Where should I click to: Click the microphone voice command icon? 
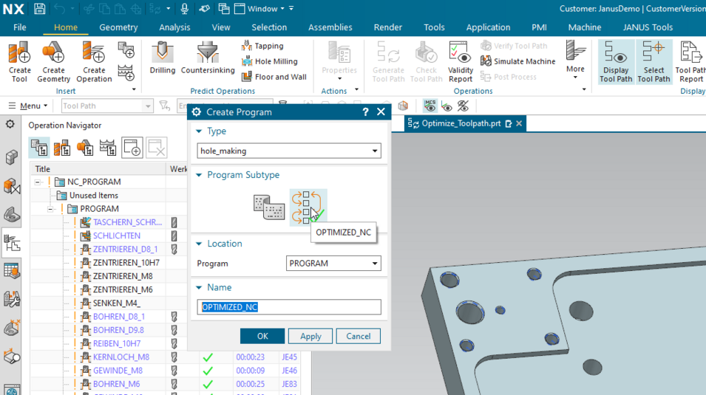(x=185, y=9)
